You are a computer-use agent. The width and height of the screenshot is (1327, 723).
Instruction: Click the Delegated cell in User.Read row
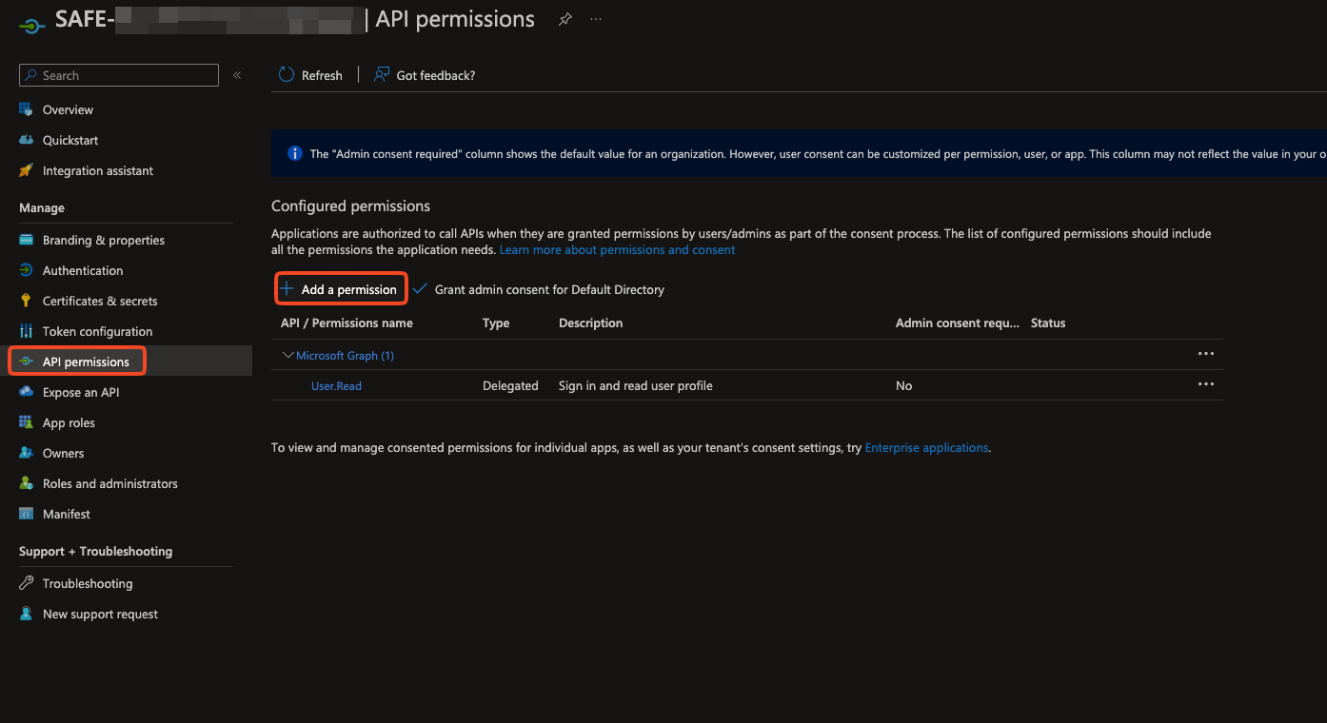[x=510, y=385]
